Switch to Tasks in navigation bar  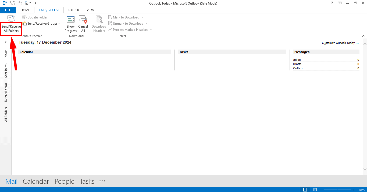pyautogui.click(x=87, y=181)
